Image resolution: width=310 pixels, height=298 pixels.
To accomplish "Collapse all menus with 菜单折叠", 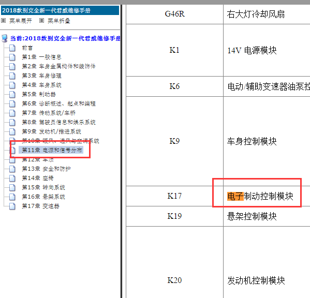I will 58,21.
